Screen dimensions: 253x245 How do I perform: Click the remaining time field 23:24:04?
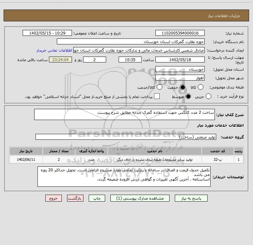60,60
